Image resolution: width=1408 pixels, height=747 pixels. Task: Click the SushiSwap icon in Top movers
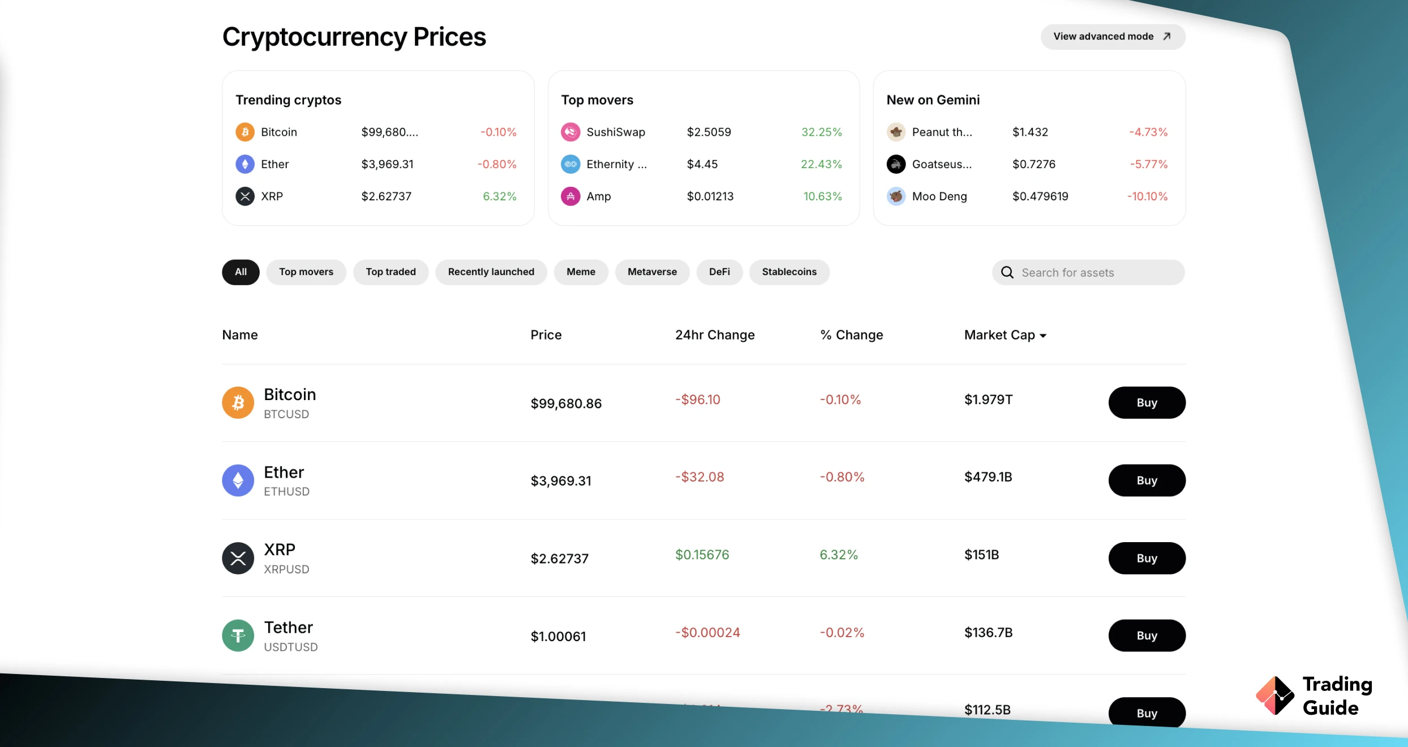pos(570,132)
